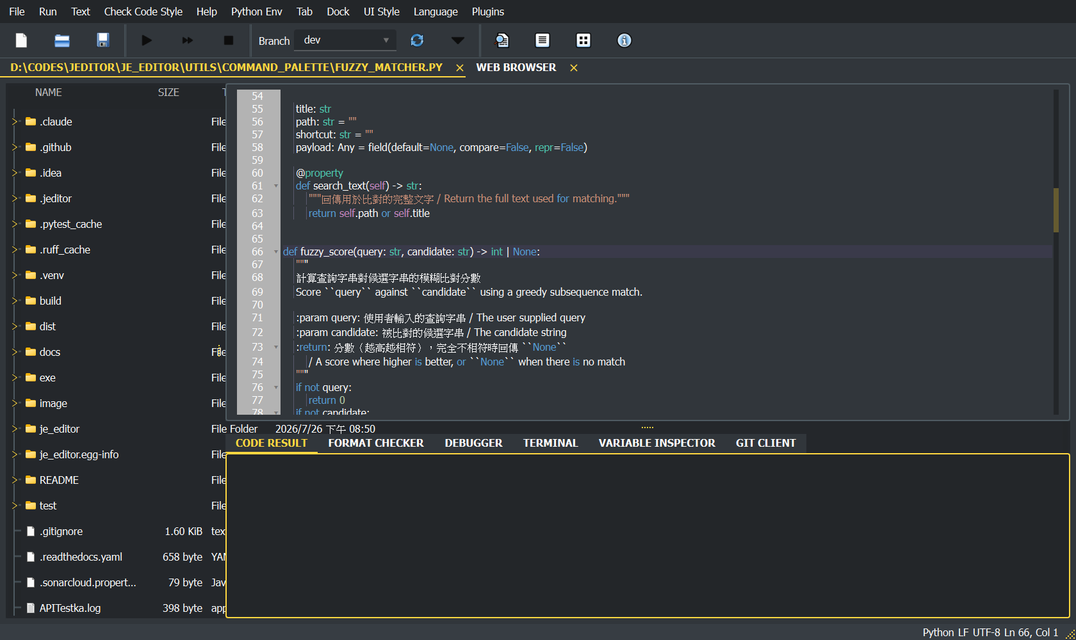The height and width of the screenshot is (640, 1076).
Task: Run the program with the play icon
Action: click(x=147, y=40)
